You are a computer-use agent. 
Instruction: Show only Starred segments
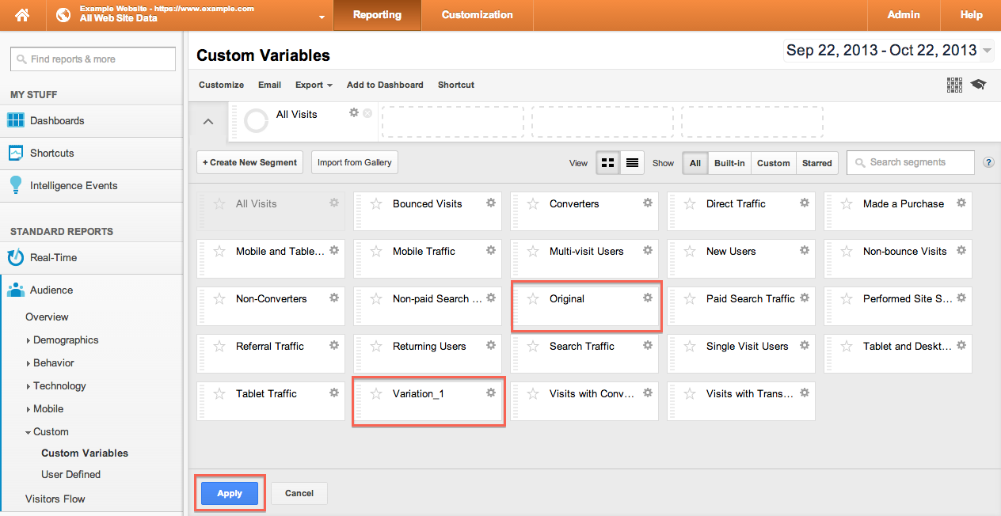(x=816, y=163)
